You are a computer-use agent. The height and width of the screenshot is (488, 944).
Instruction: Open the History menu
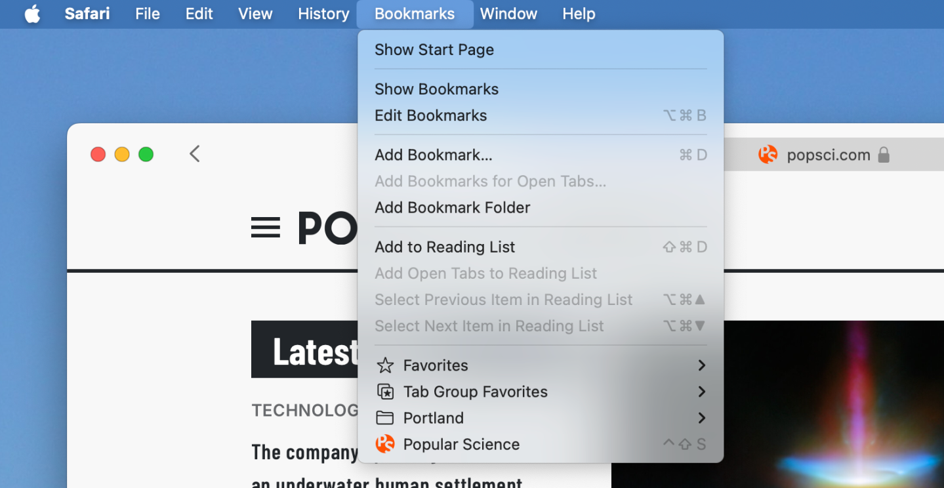pos(323,14)
